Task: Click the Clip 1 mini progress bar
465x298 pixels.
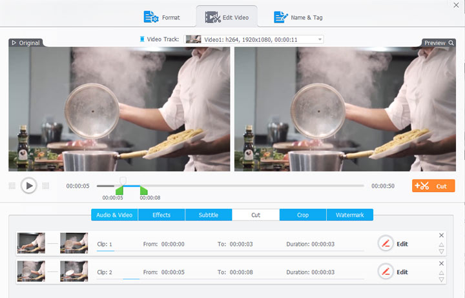Action: 230,251
